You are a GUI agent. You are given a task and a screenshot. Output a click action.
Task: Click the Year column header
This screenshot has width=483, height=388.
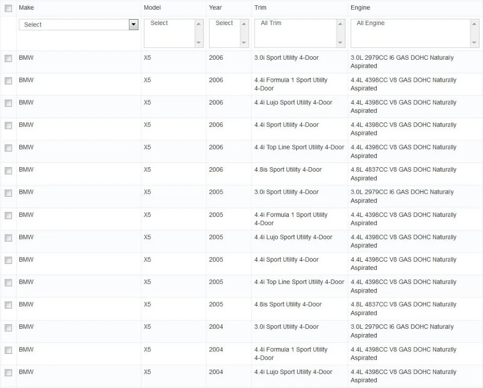tap(215, 8)
